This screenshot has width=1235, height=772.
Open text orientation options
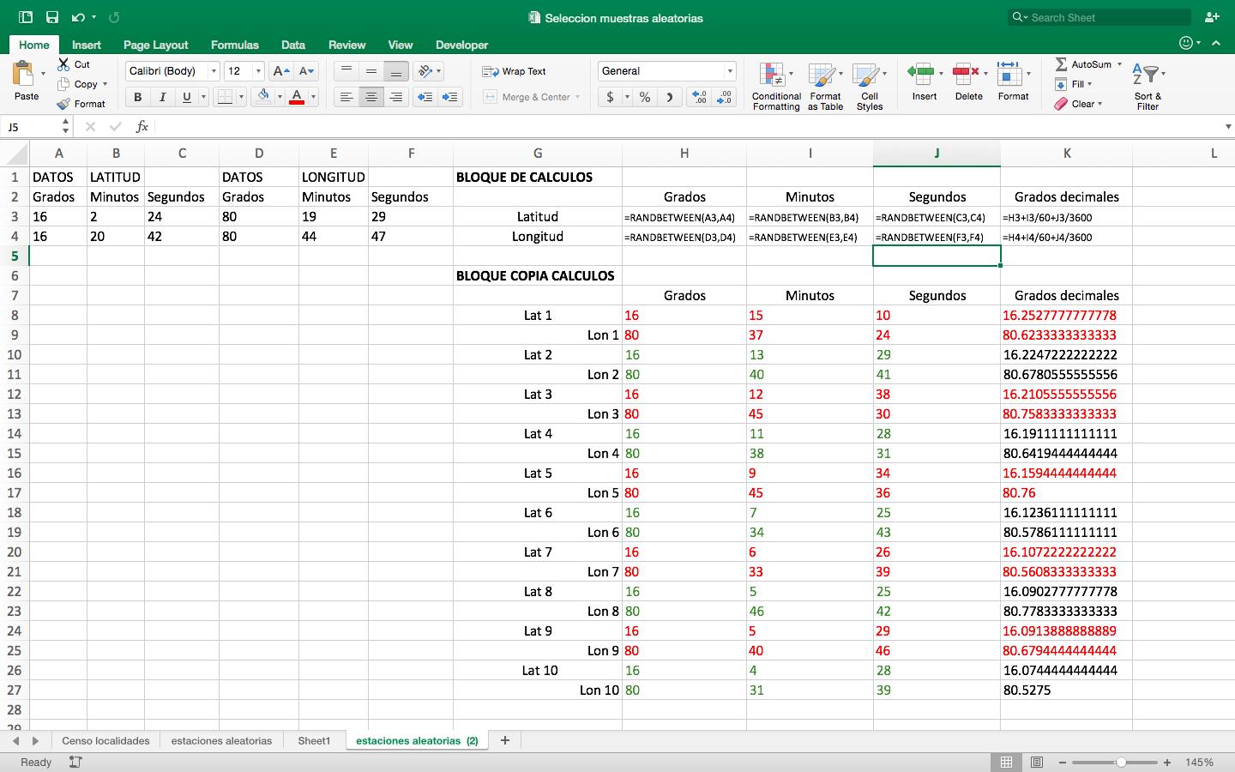click(x=425, y=71)
